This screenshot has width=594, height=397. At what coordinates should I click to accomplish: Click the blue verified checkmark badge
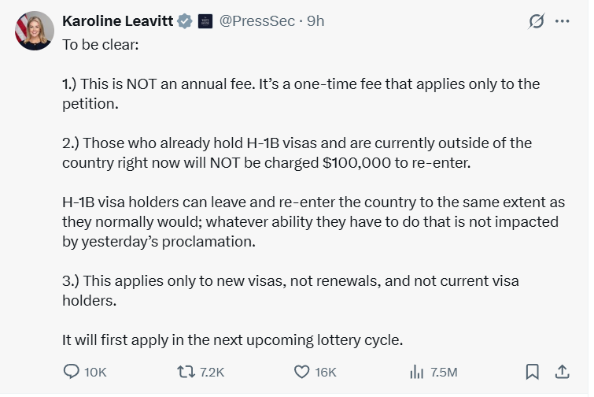click(185, 21)
